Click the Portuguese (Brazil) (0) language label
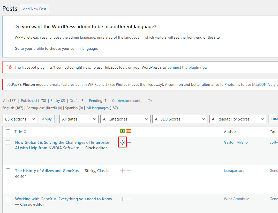278x213 pixels. [44, 108]
